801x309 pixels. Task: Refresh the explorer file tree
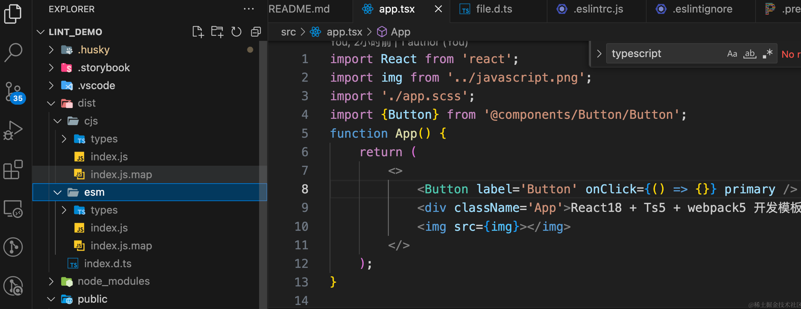pyautogui.click(x=236, y=32)
